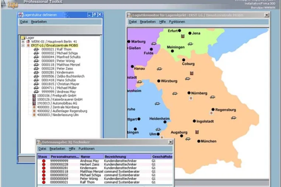Open Hilfe menu in Logistikmonitor window

click(x=162, y=22)
